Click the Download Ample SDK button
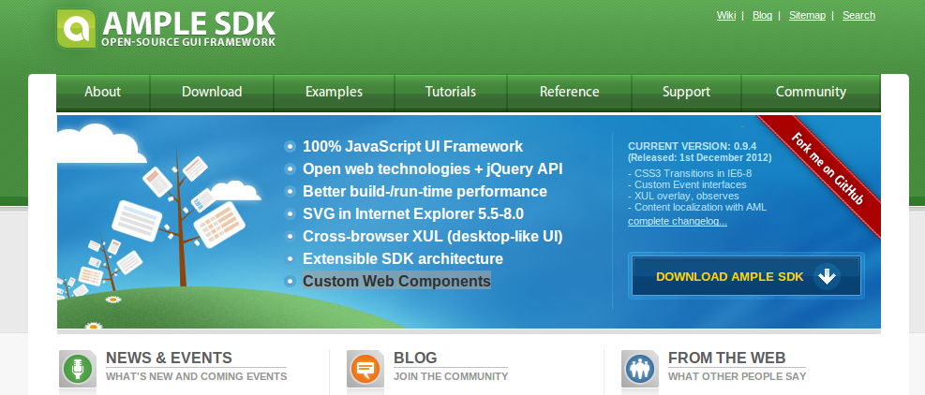Screen dimensions: 925x395 point(746,276)
